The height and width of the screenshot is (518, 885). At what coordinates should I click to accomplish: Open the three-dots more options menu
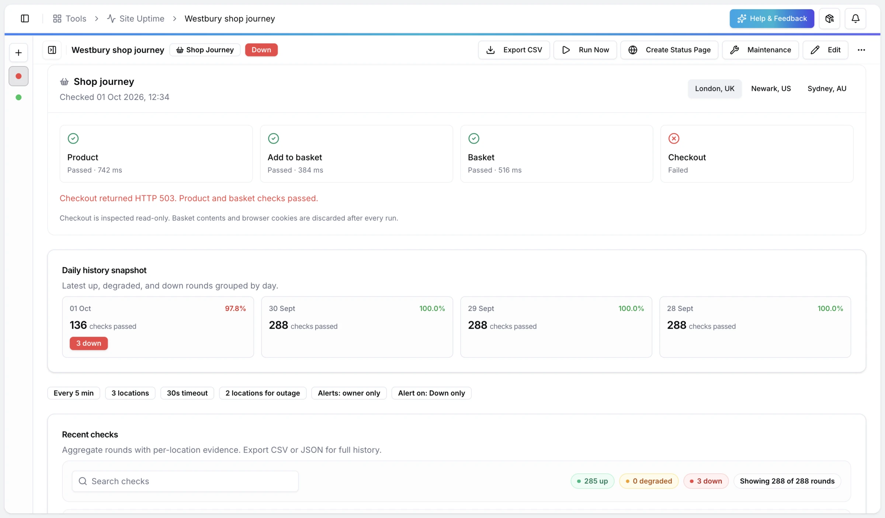[861, 50]
